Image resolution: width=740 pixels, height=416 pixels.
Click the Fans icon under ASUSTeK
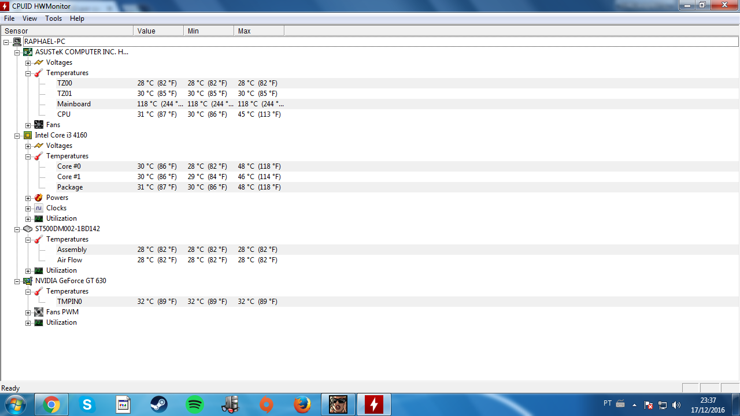[39, 125]
